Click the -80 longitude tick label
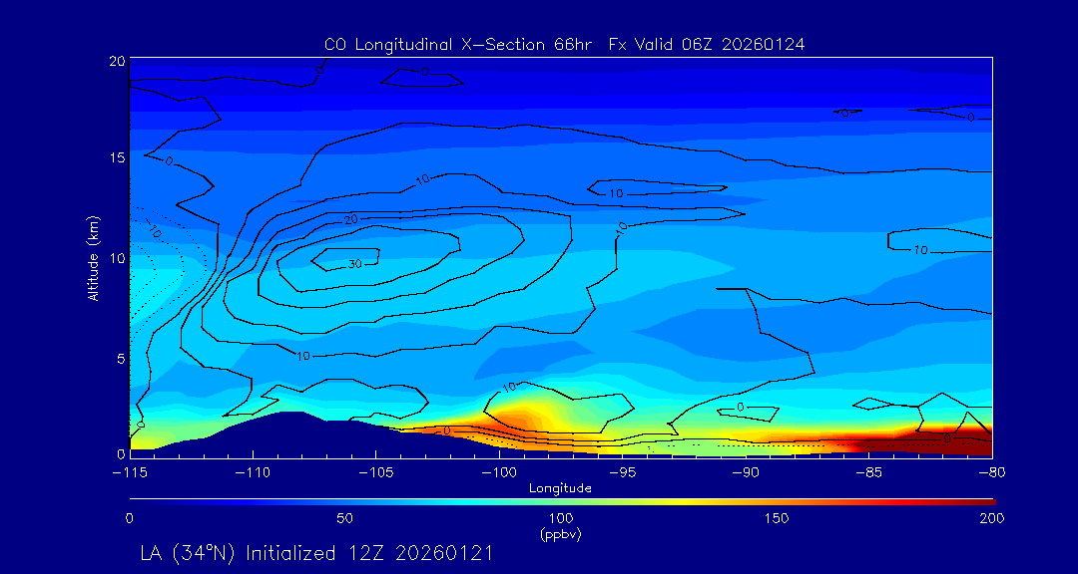The height and width of the screenshot is (574, 1078). pyautogui.click(x=992, y=473)
